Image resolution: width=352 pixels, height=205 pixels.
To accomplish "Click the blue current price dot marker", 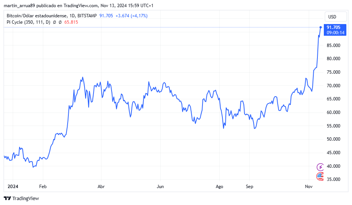I will (x=321, y=27).
